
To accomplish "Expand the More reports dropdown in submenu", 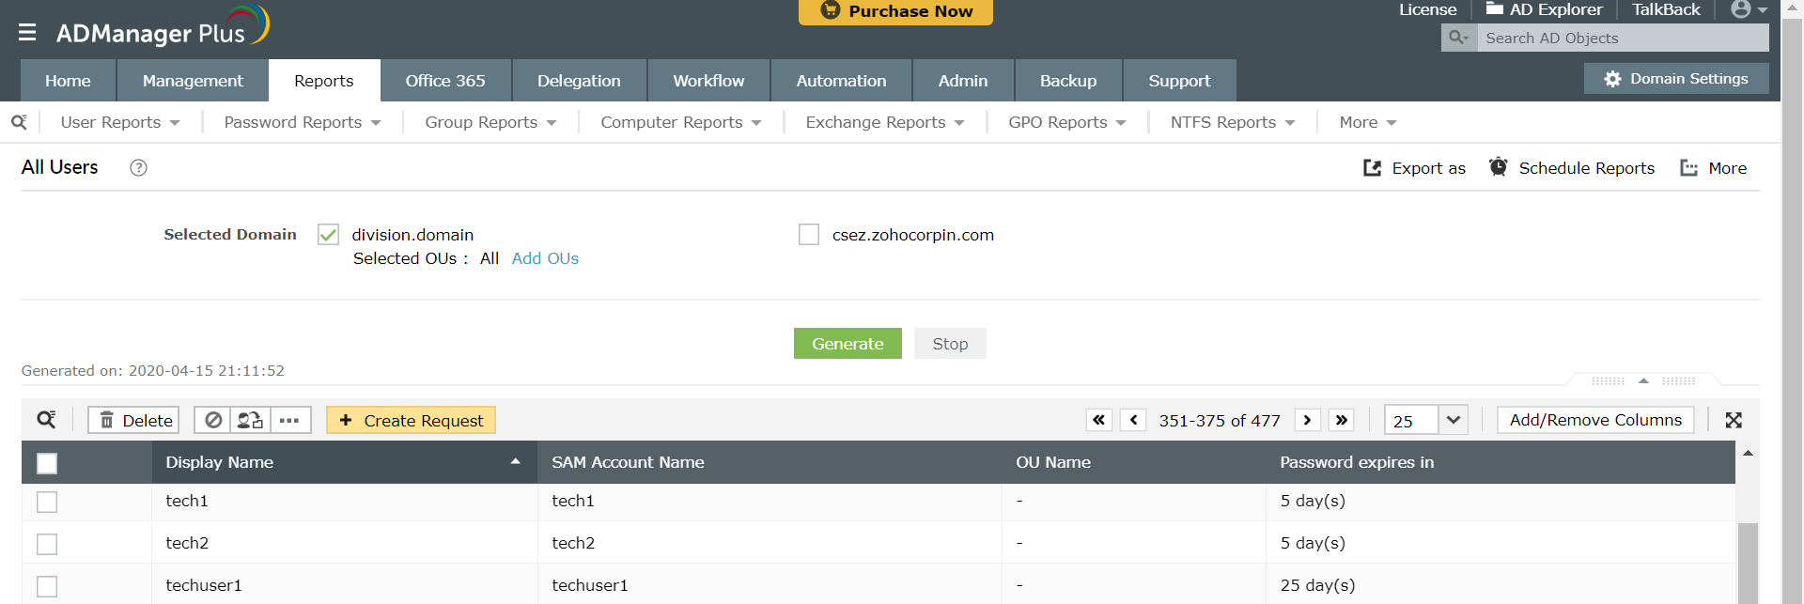I will click(1368, 122).
